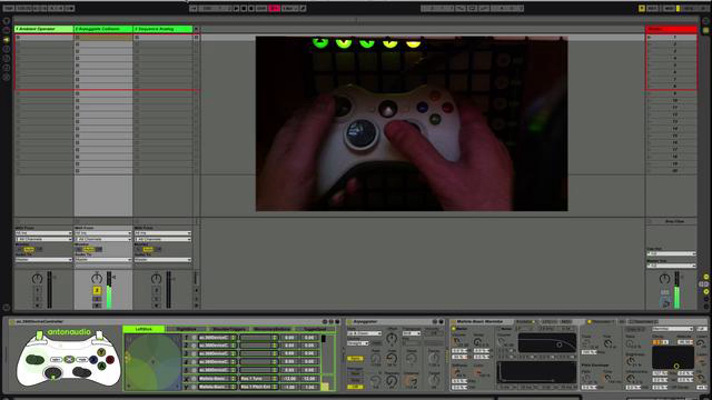Toggle the yellow Key map button

tap(642, 9)
